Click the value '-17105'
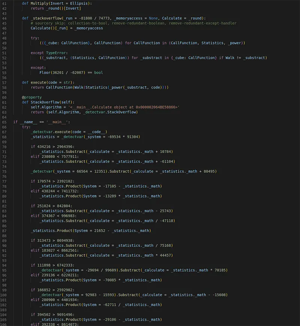Image resolution: width=300 pixels, height=326 pixels. pyautogui.click(x=109, y=186)
